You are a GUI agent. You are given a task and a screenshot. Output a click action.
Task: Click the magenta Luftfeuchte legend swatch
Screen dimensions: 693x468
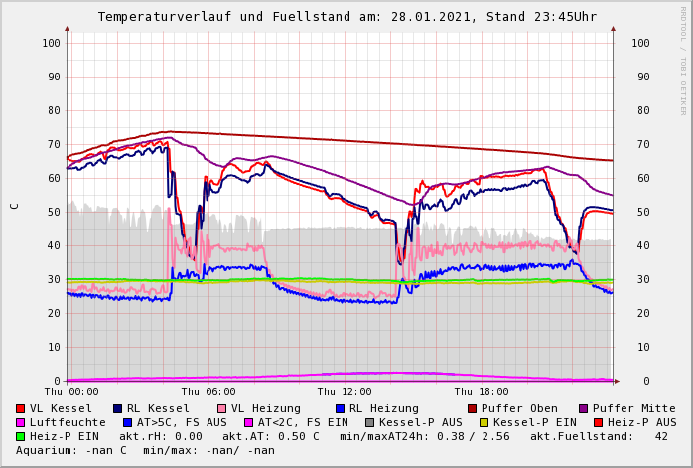(x=21, y=422)
